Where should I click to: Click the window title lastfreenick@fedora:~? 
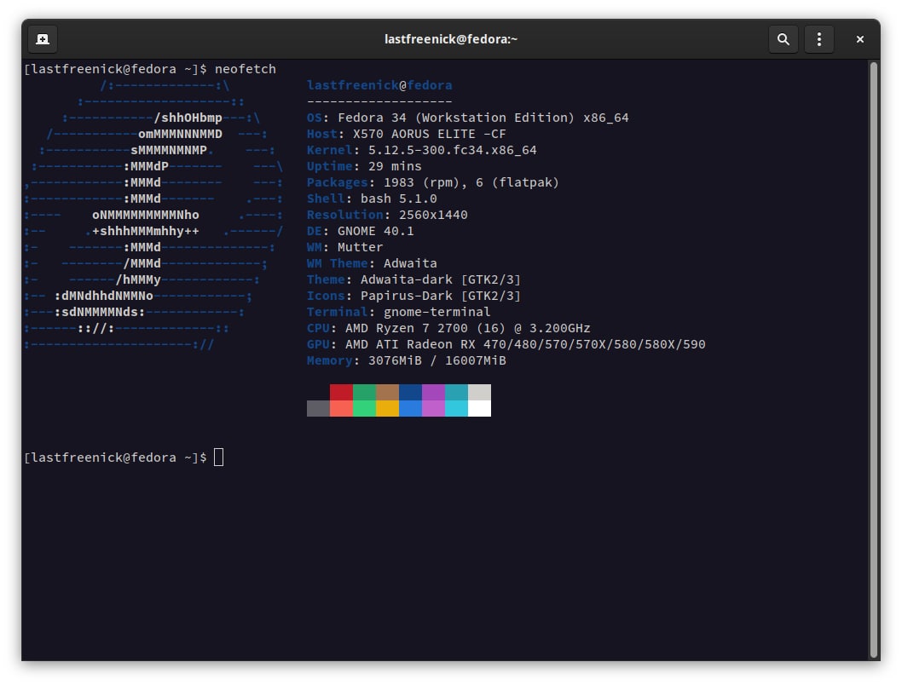click(451, 39)
